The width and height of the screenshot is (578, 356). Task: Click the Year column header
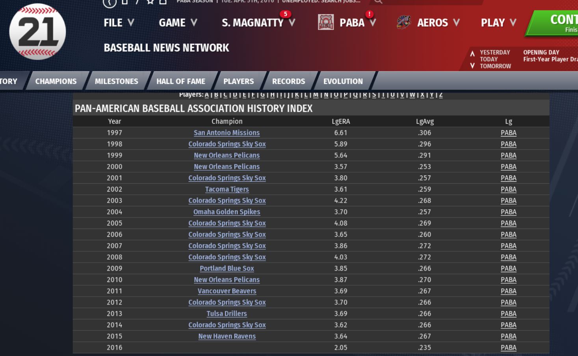tap(115, 122)
